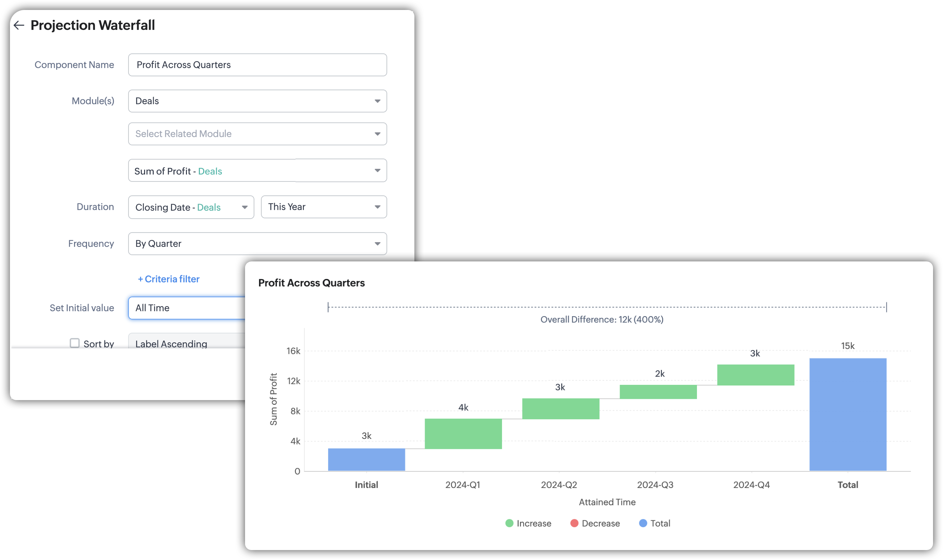Toggle the Decrease series legend label

point(600,524)
